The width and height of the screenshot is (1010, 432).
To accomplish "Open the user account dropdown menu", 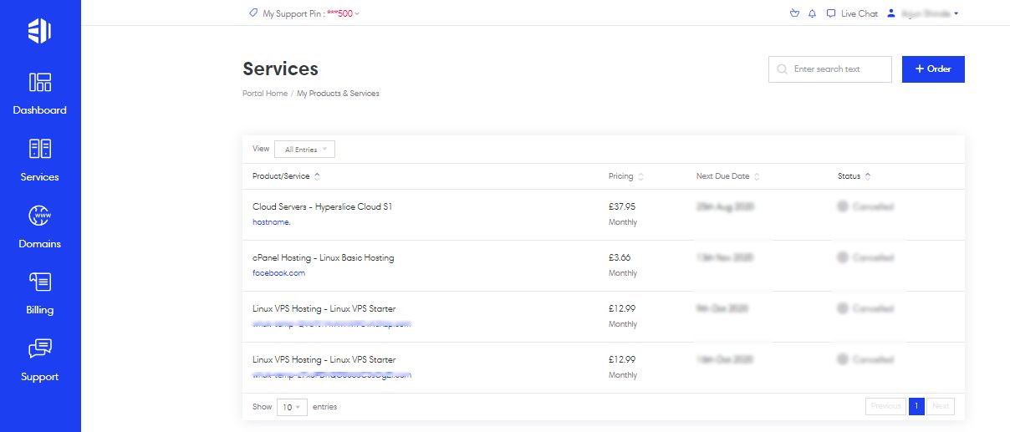I will coord(922,13).
